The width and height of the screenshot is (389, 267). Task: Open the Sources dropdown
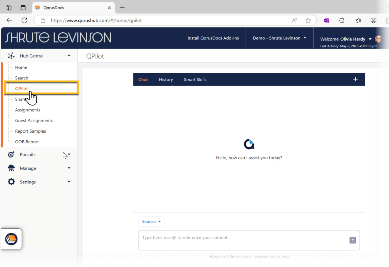151,222
